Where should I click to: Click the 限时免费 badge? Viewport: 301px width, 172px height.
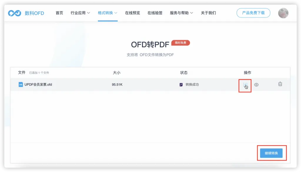point(180,43)
